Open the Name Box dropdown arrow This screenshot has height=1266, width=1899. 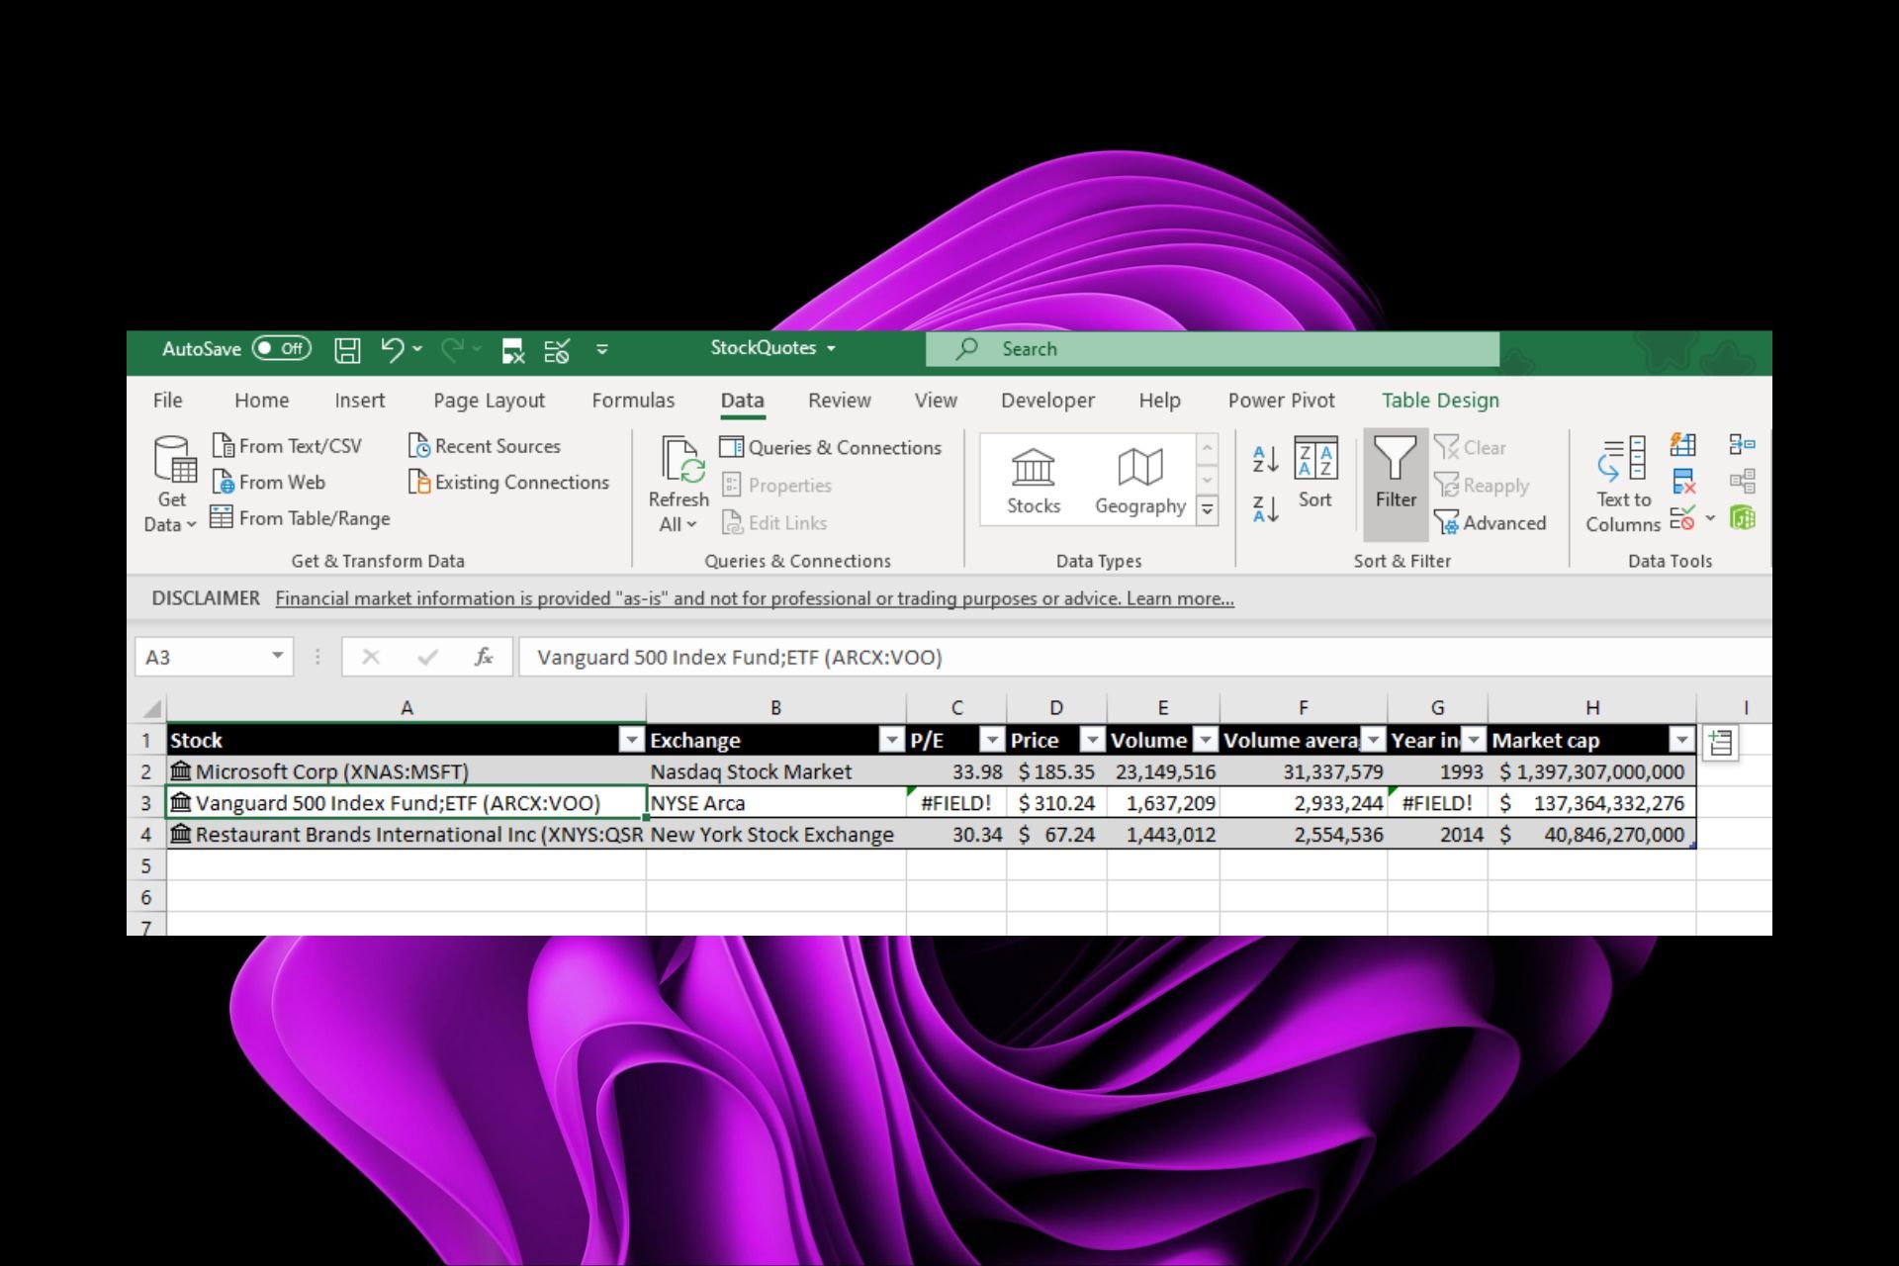tap(278, 656)
